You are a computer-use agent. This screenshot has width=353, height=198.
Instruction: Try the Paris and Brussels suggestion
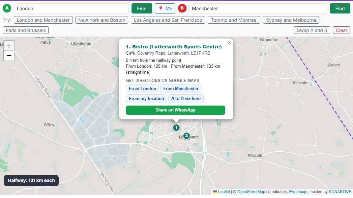pos(26,30)
